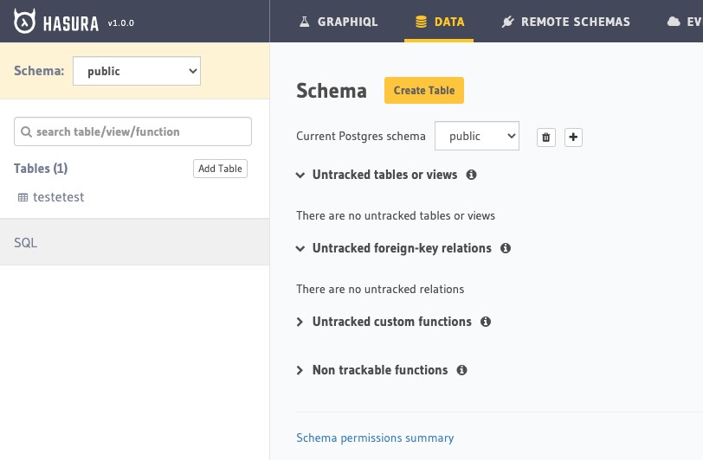The image size is (703, 460).
Task: Open the testetest table
Action: coord(58,197)
